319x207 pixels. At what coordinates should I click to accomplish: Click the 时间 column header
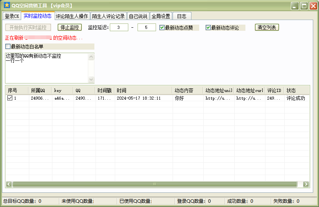click(143, 90)
